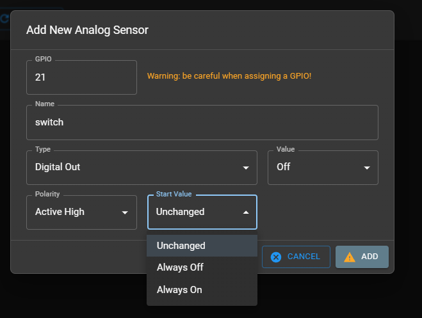Image resolution: width=422 pixels, height=318 pixels.
Task: Click the Active High text in Polarity
Action: tap(60, 212)
